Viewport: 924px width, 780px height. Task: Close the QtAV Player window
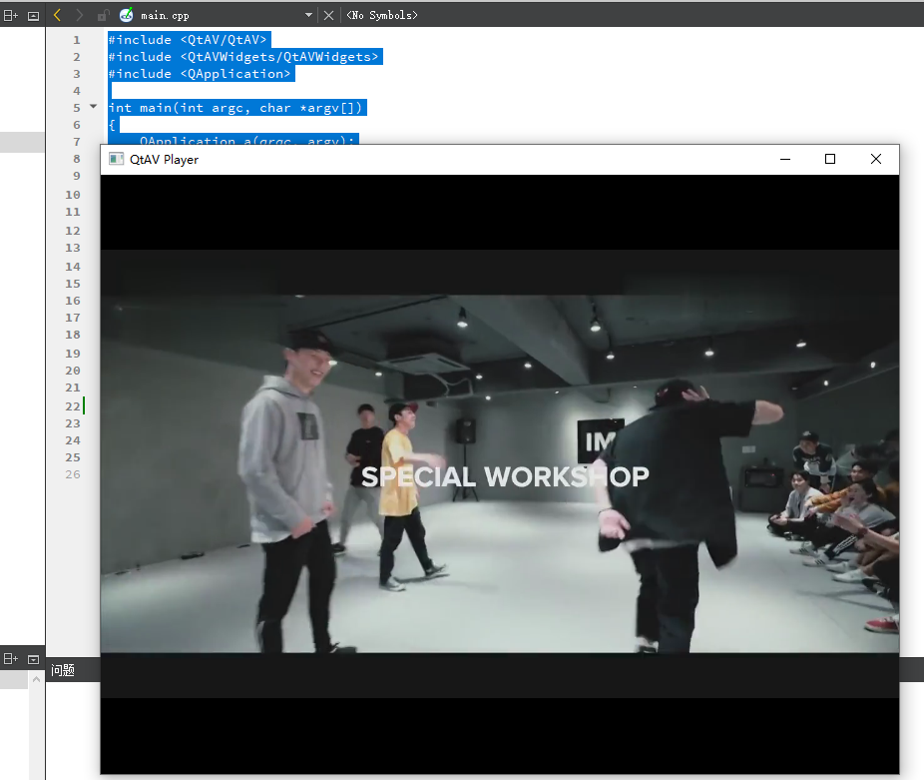click(876, 160)
